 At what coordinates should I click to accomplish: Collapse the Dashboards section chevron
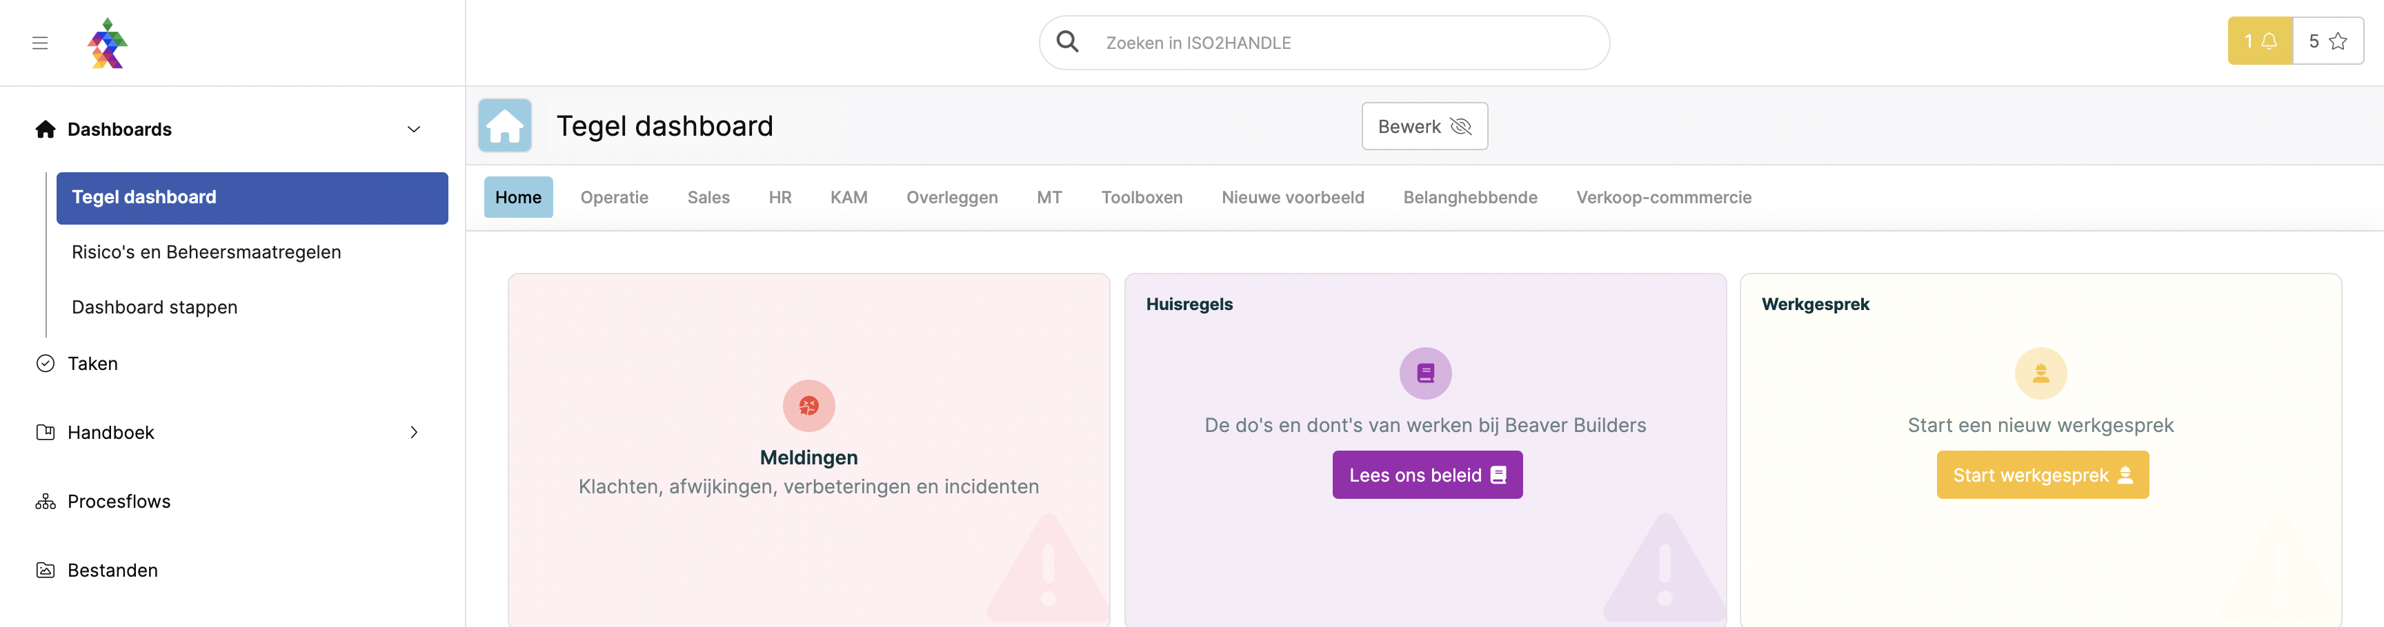[x=414, y=130]
